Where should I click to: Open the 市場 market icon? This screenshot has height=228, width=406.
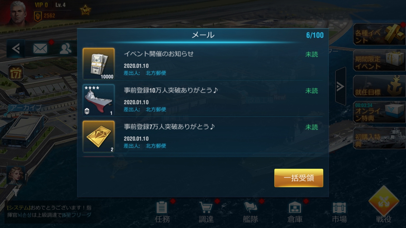coord(339,212)
